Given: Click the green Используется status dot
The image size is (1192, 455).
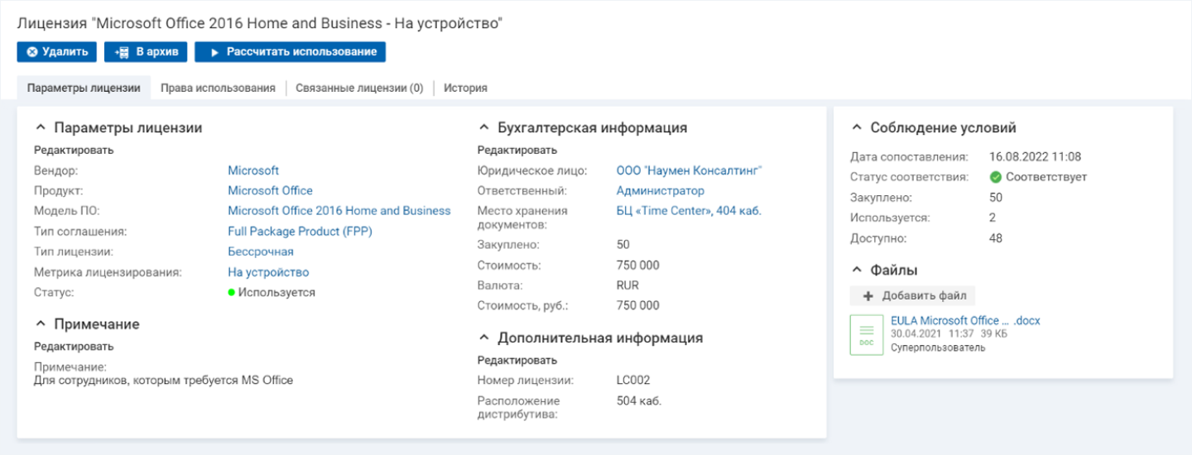Looking at the screenshot, I should 232,293.
